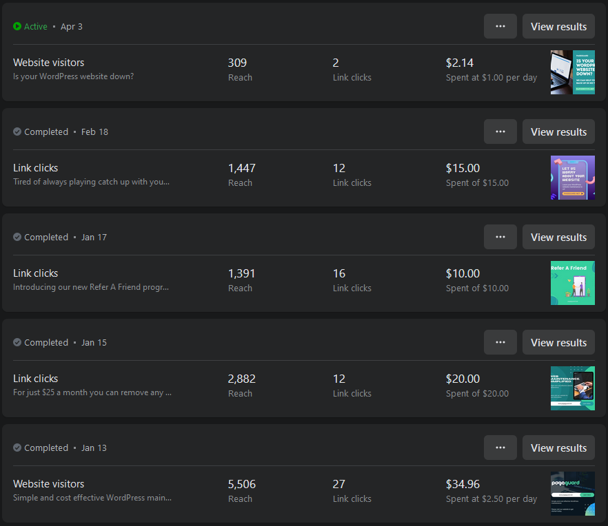Viewport: 608px width, 526px height.
Task: Click the Completed checkmark icon for Feb 18
Action: tap(17, 131)
